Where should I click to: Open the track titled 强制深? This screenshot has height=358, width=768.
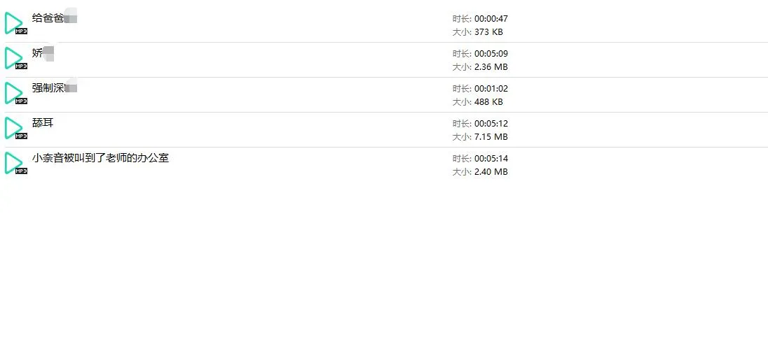coord(48,88)
